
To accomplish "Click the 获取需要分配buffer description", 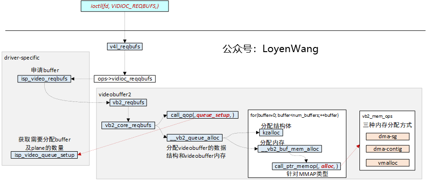I will [45, 140].
